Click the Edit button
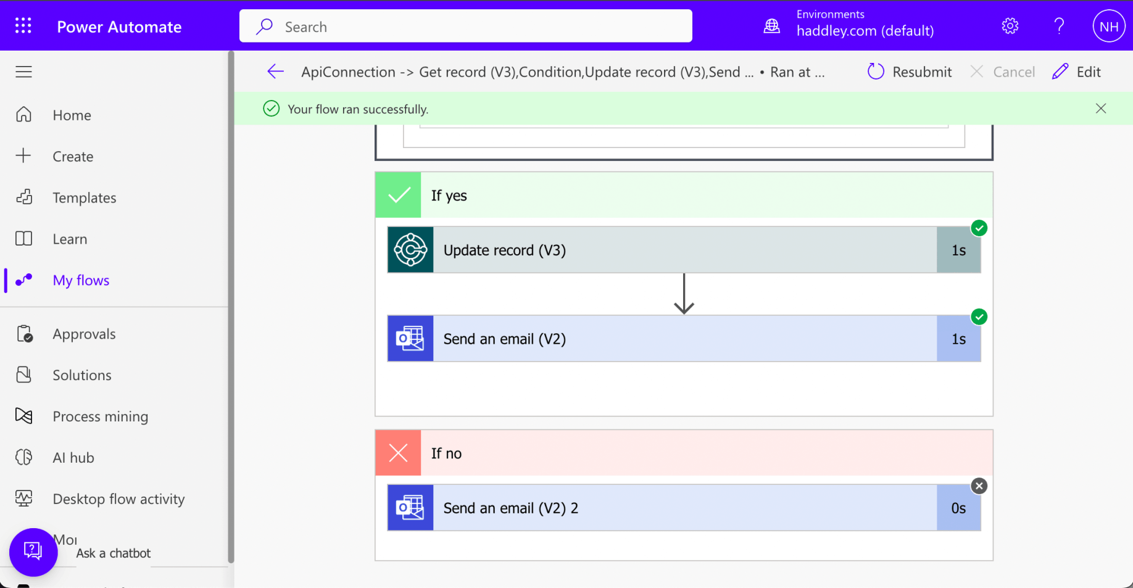This screenshot has height=588, width=1133. pyautogui.click(x=1077, y=72)
